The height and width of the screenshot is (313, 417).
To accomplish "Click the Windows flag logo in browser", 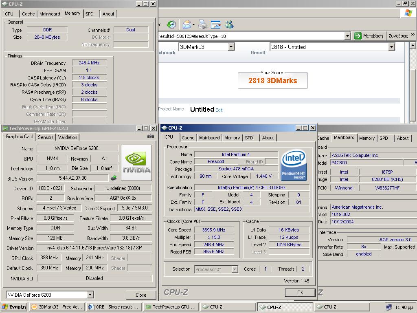I will pyautogui.click(x=408, y=13).
